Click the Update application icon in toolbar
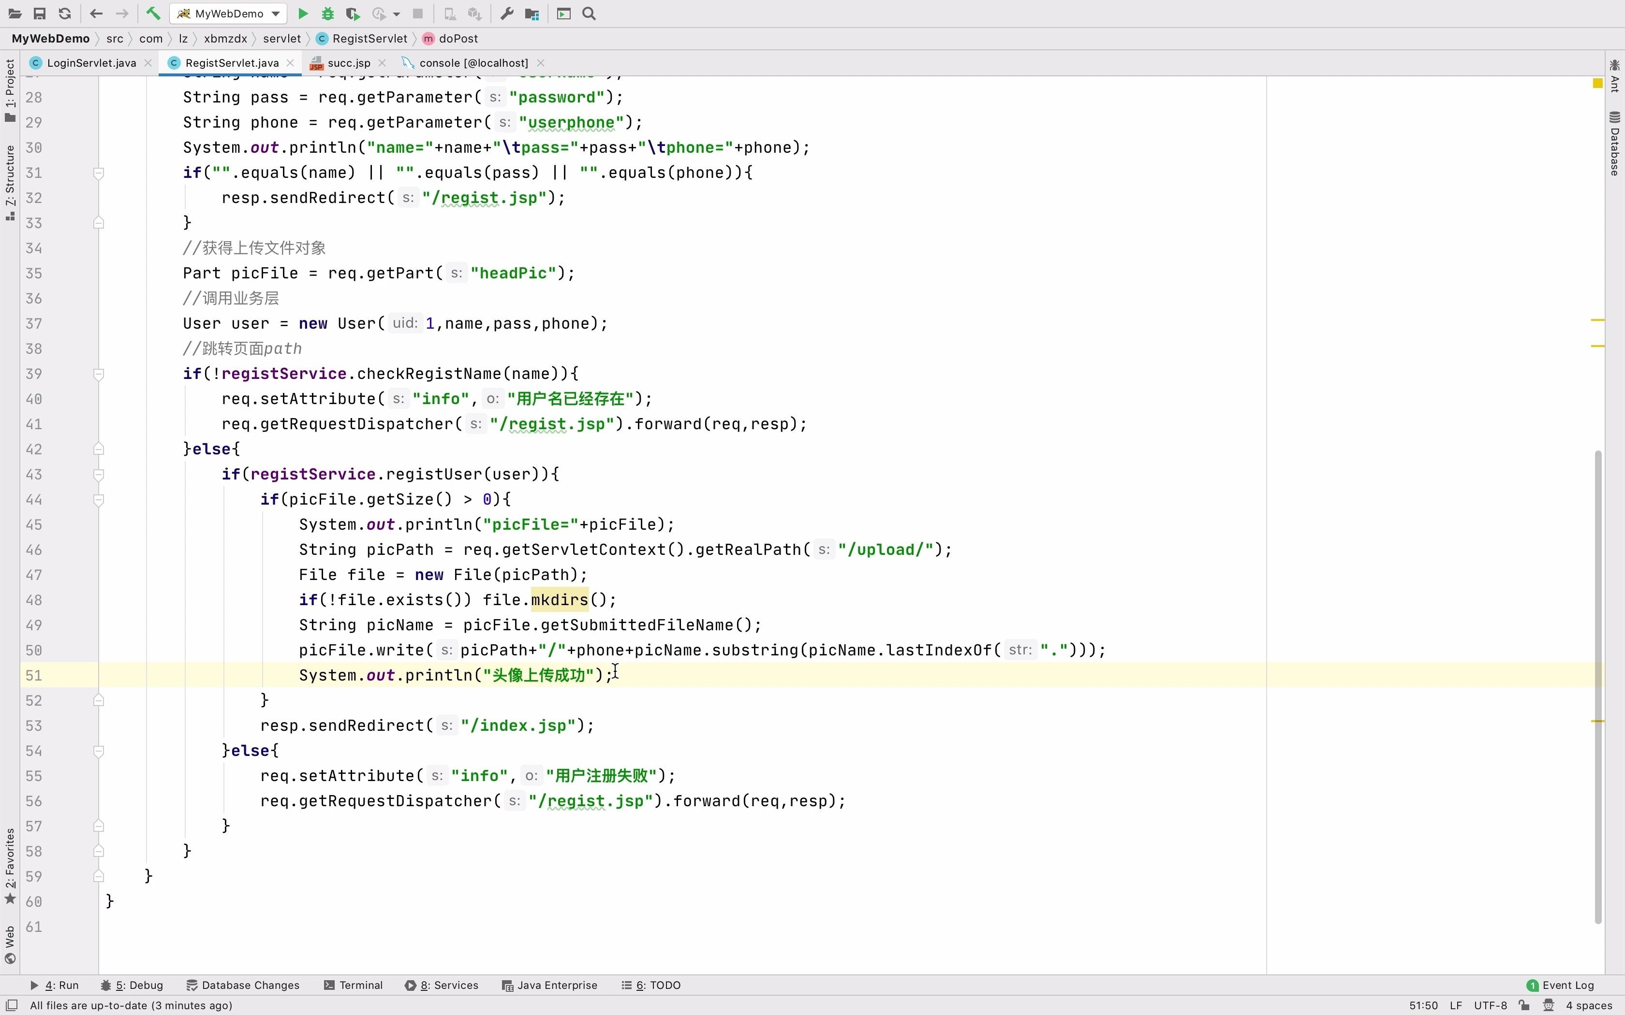This screenshot has height=1015, width=1625. 450,14
